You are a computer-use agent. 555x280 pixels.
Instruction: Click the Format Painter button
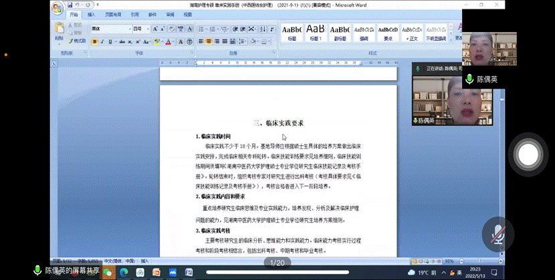77,41
